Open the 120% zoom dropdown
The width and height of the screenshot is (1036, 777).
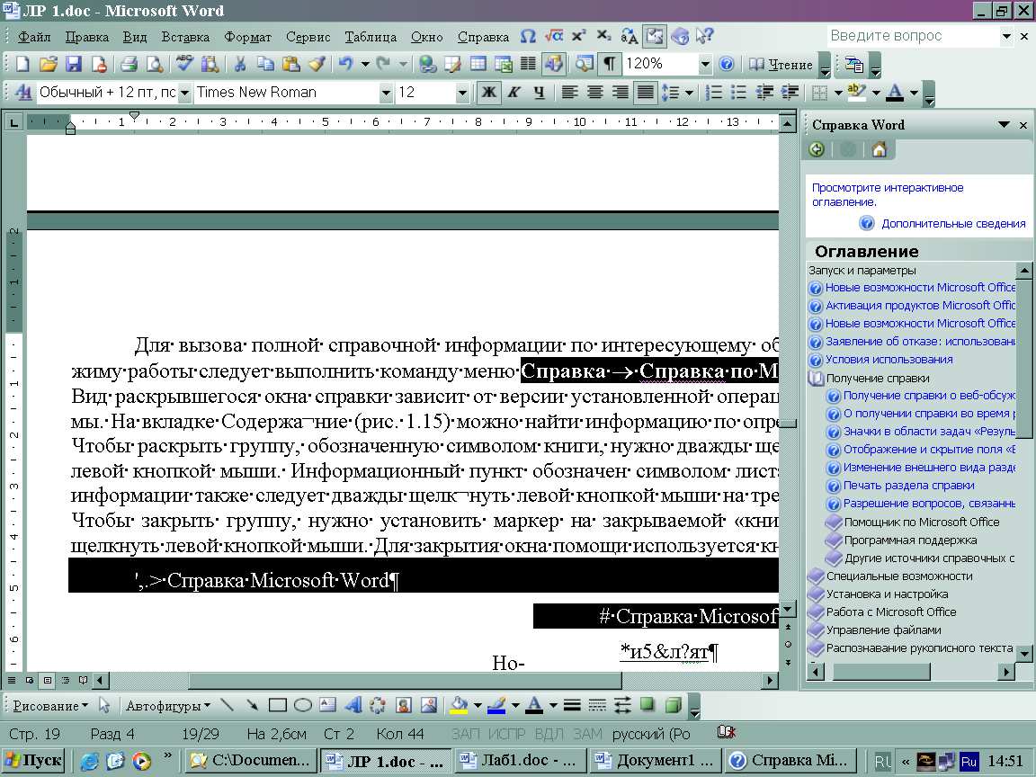pos(705,64)
